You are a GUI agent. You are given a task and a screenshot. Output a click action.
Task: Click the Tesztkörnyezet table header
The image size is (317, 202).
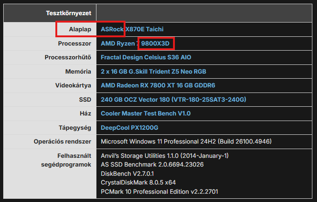coord(69,13)
